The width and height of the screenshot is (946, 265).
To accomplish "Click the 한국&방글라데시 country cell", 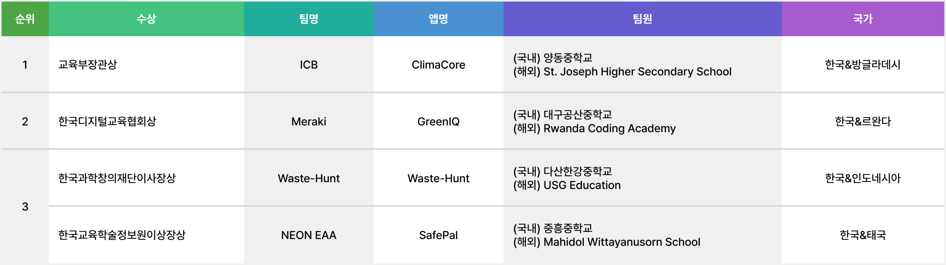I will pos(863,65).
